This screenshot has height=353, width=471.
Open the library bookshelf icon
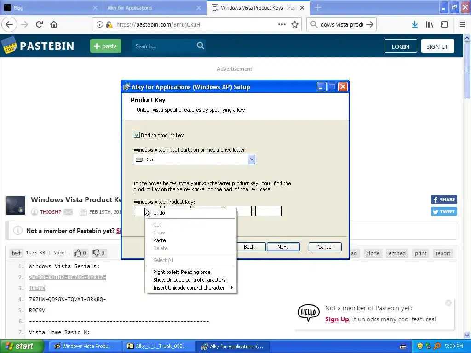(430, 25)
